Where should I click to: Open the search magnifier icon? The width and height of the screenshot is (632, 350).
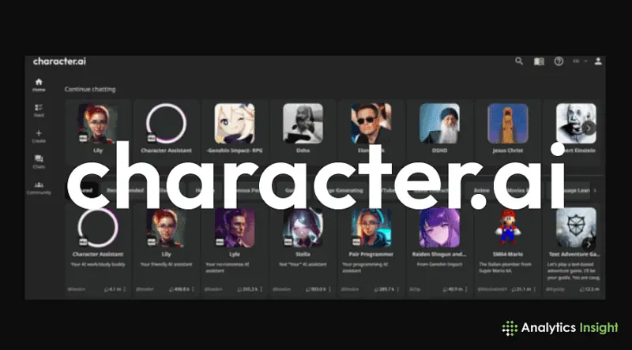point(519,61)
